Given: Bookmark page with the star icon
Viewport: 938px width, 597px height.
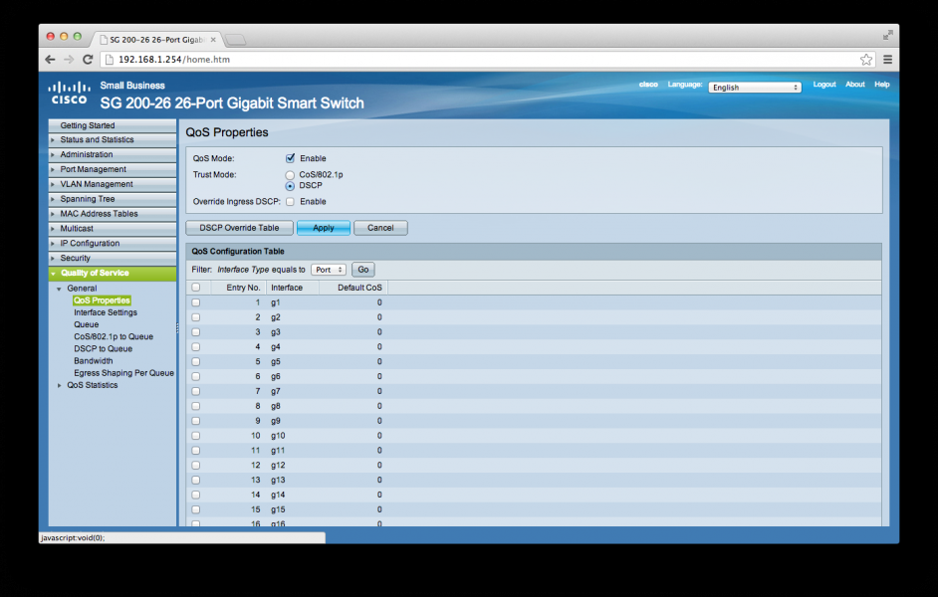Looking at the screenshot, I should [866, 60].
